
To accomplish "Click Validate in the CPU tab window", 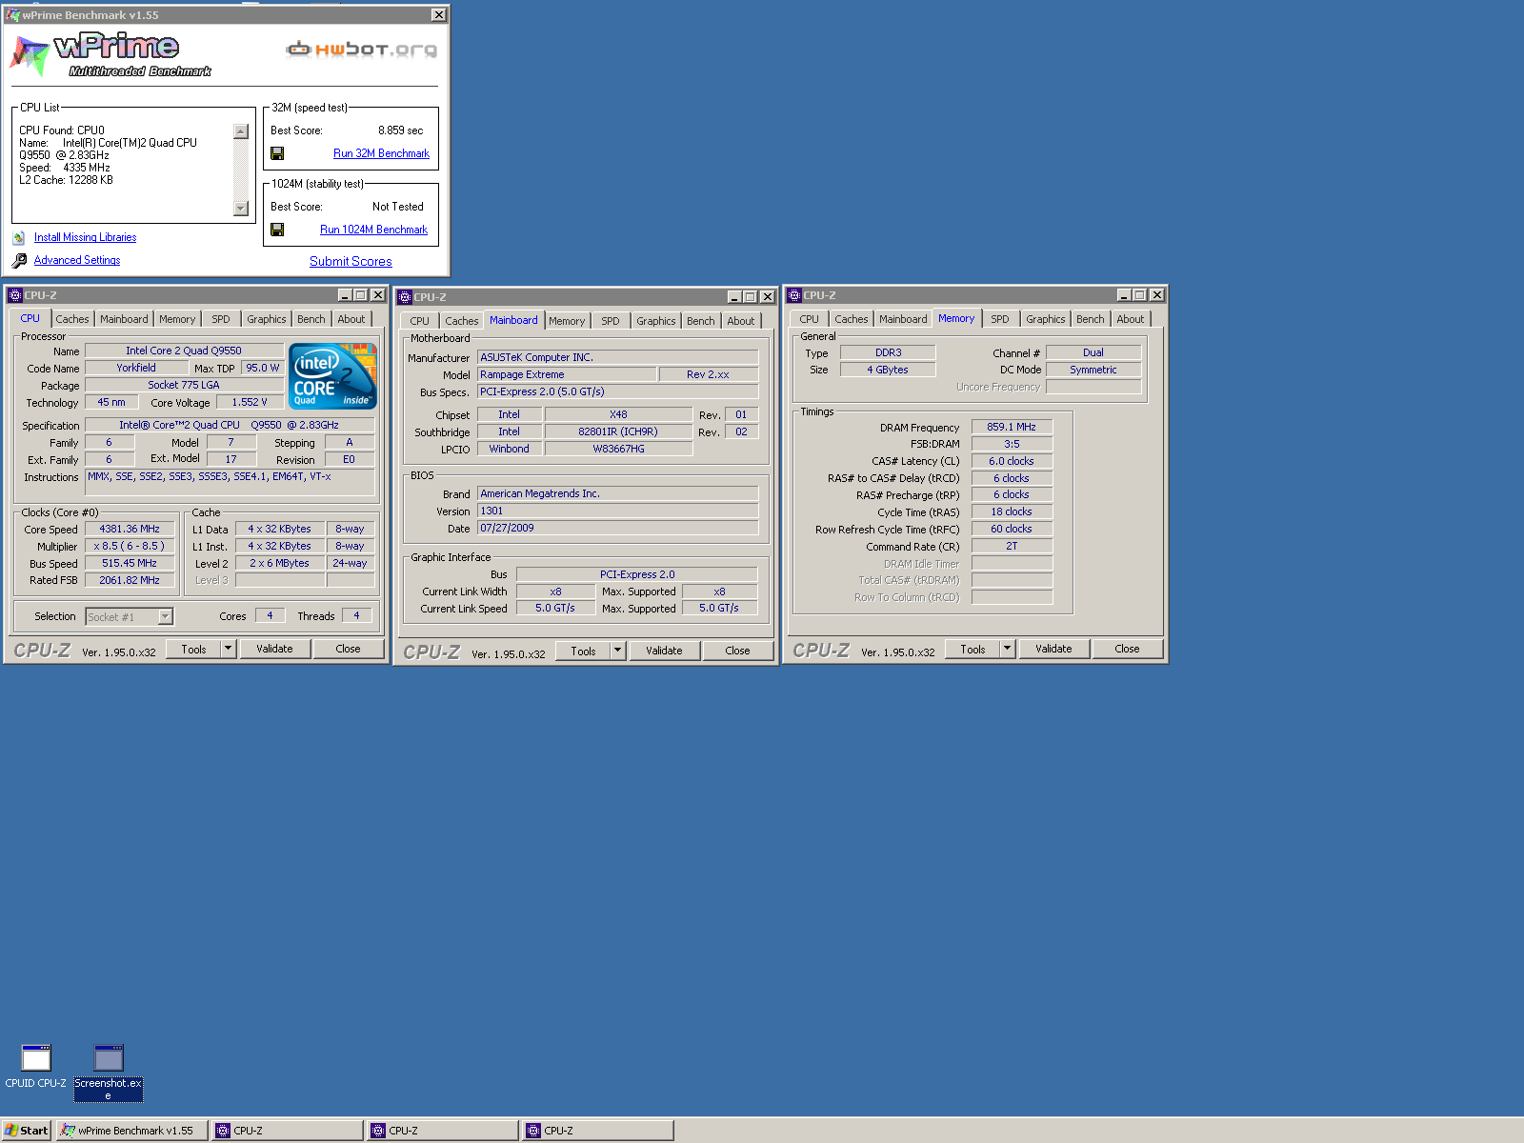I will [274, 649].
